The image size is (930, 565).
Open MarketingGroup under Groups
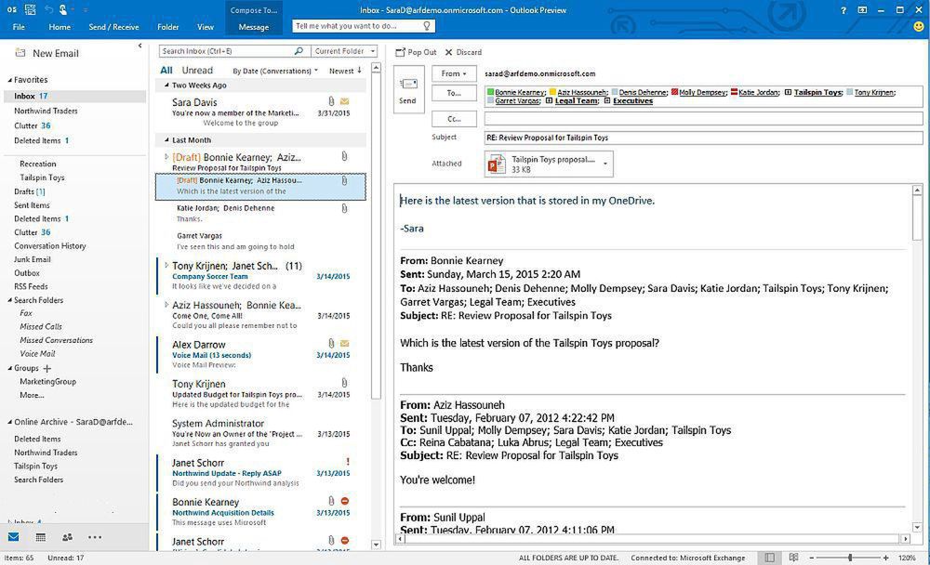(47, 382)
